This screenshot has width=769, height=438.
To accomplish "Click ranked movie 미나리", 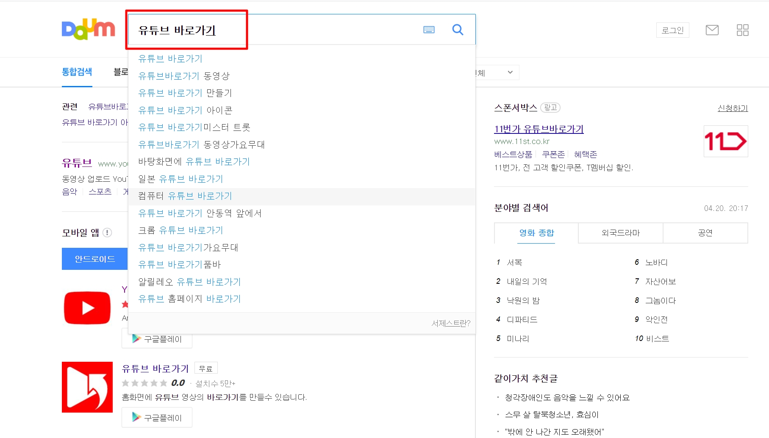I will pos(518,339).
